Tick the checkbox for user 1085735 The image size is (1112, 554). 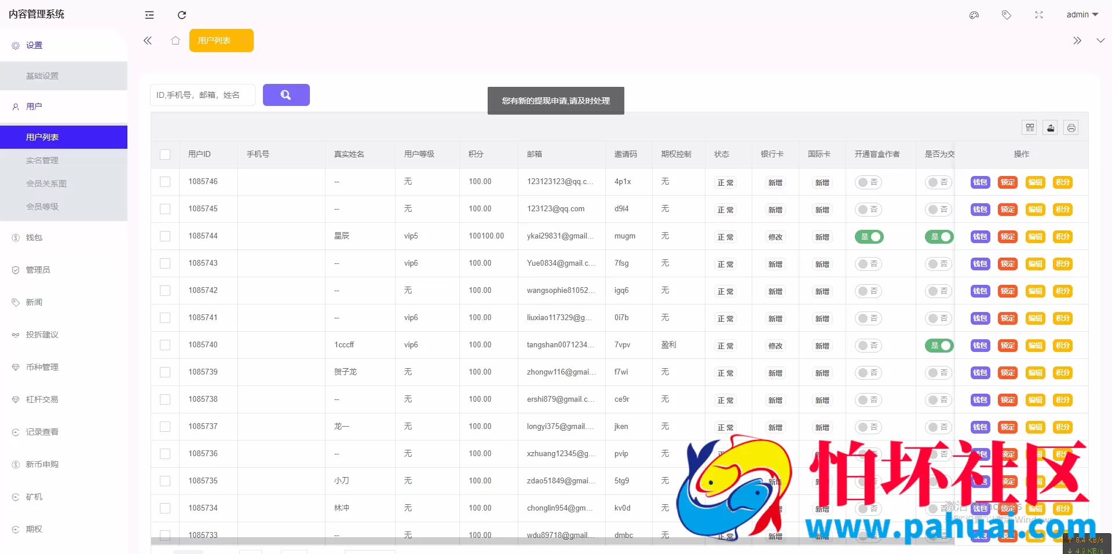coord(165,481)
